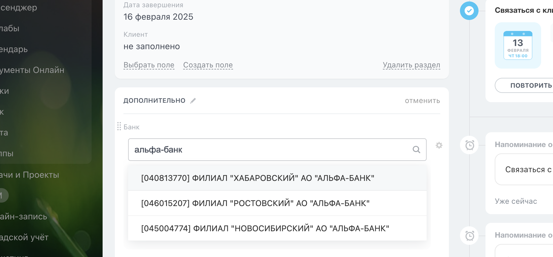Select ФИЛИАЛ "НОВОСИБИРСКИЙ" АО "АЛЬФА-БАНК" option
The height and width of the screenshot is (257, 553).
265,228
